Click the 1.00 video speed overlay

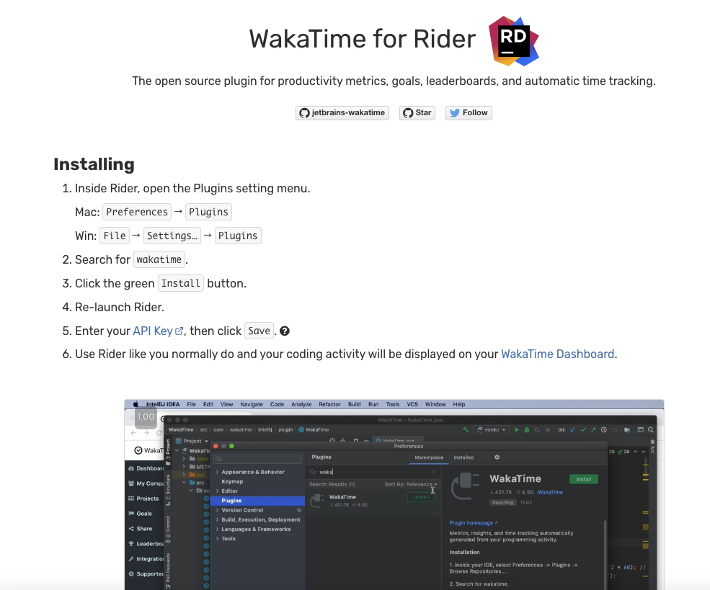146,416
